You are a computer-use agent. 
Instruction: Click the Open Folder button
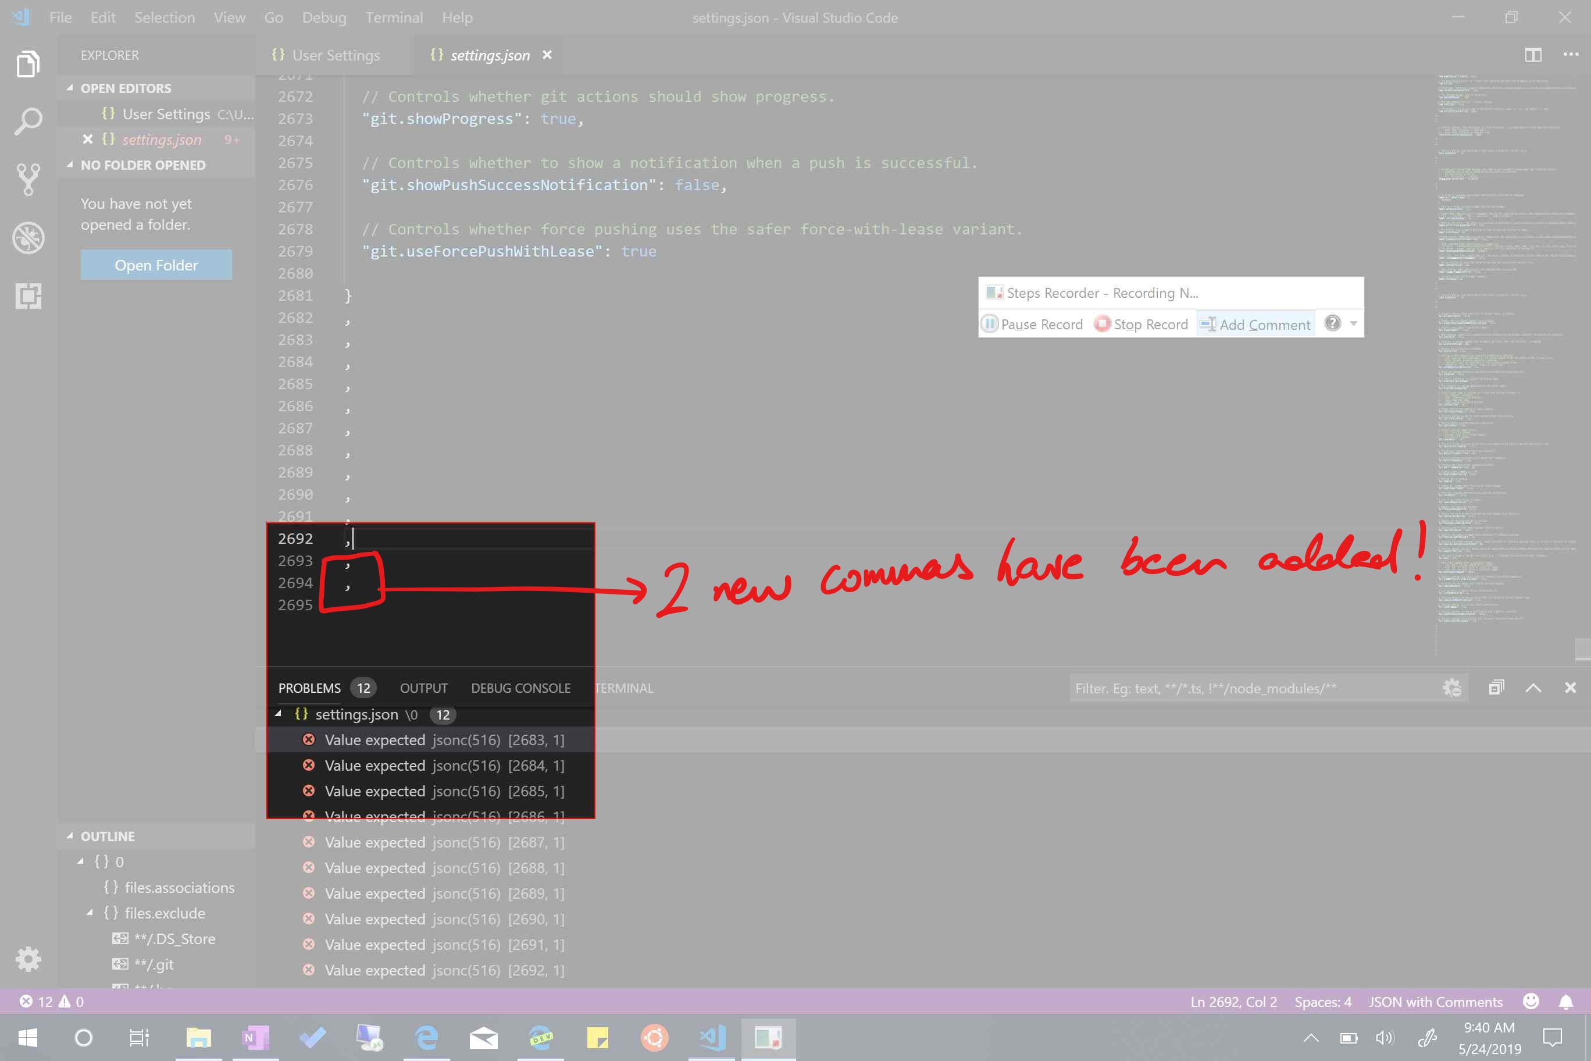(156, 265)
